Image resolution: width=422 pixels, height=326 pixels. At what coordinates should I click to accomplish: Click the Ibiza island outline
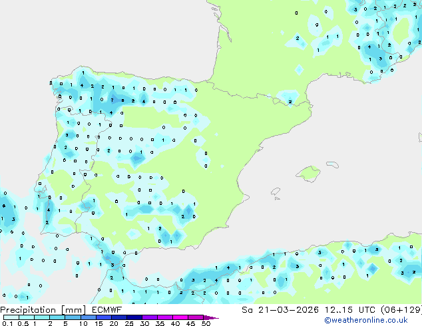point(276,192)
